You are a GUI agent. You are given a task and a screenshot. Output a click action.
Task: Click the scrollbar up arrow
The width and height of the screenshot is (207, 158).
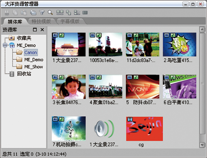click(202, 29)
